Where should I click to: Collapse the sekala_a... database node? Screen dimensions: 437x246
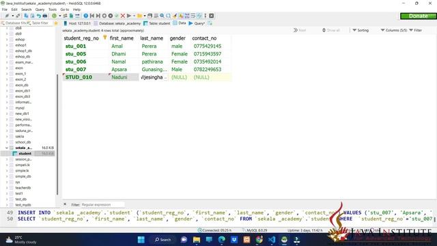[7, 148]
